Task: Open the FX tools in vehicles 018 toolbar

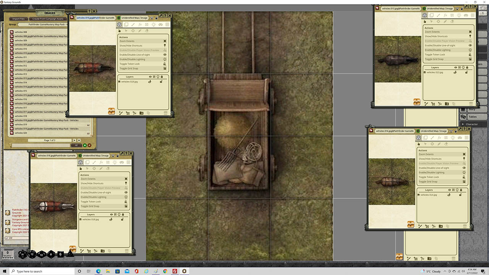Action: point(101,162)
